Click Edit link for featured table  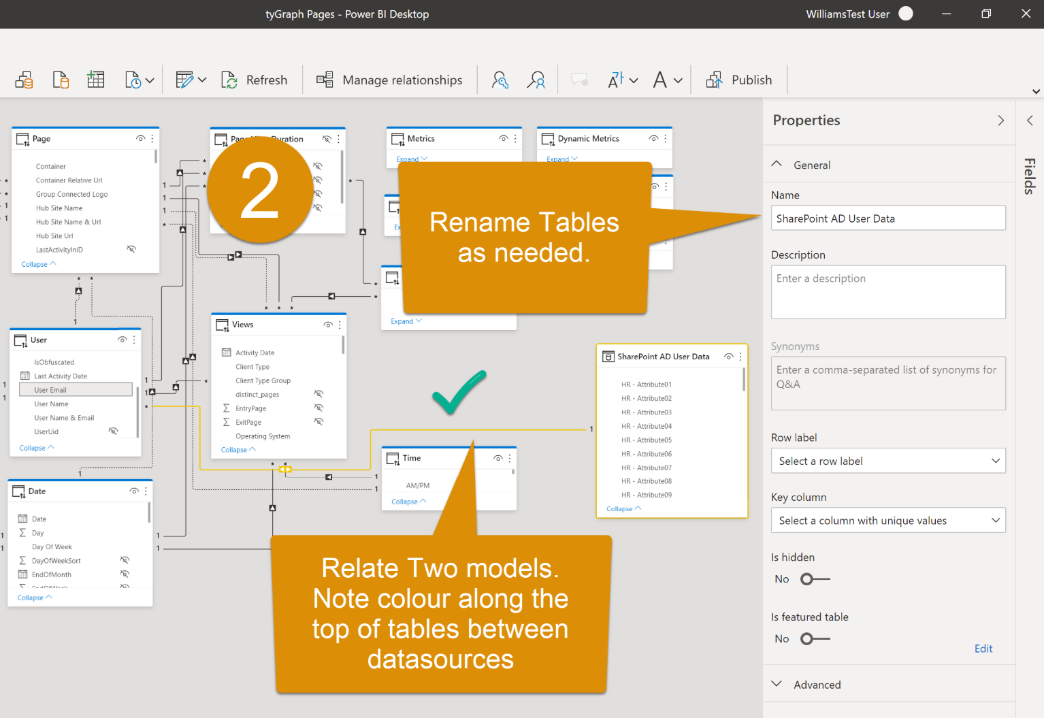tap(983, 649)
